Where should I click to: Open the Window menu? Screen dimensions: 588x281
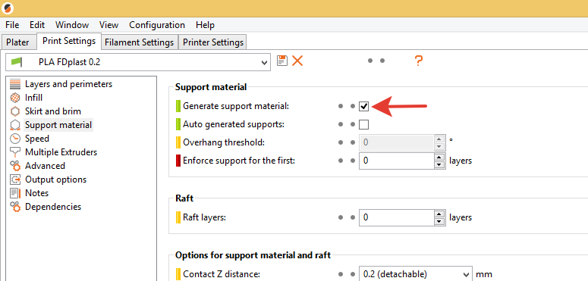[x=72, y=25]
